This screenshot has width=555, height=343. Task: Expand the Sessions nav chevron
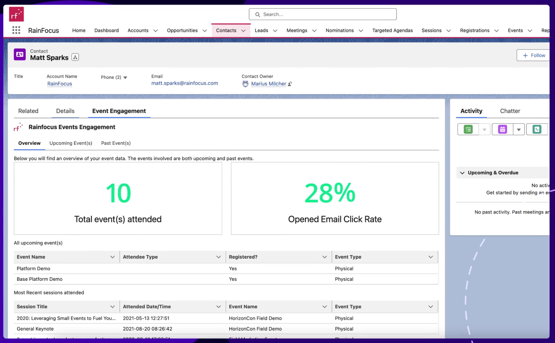coord(448,31)
